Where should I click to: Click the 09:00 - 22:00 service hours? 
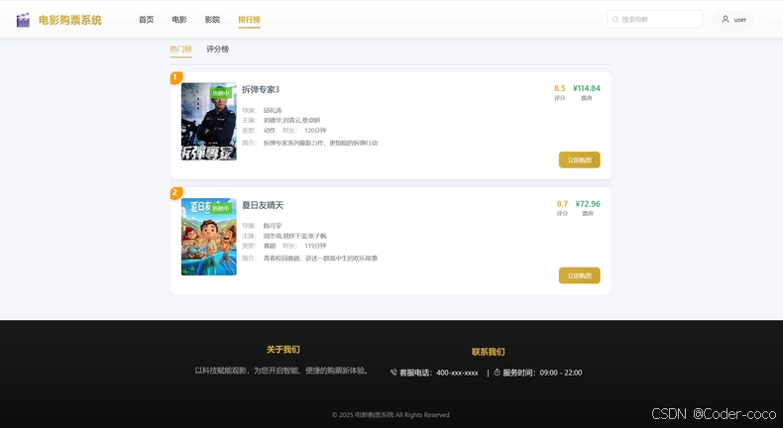[x=561, y=373]
